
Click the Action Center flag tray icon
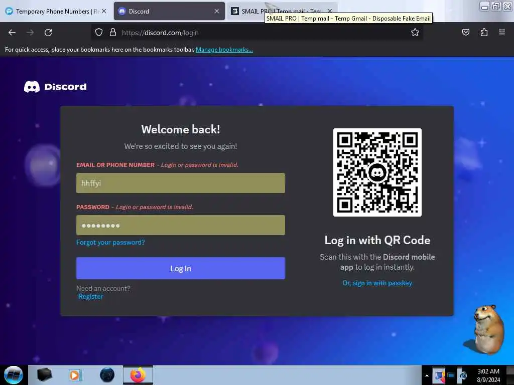click(439, 376)
